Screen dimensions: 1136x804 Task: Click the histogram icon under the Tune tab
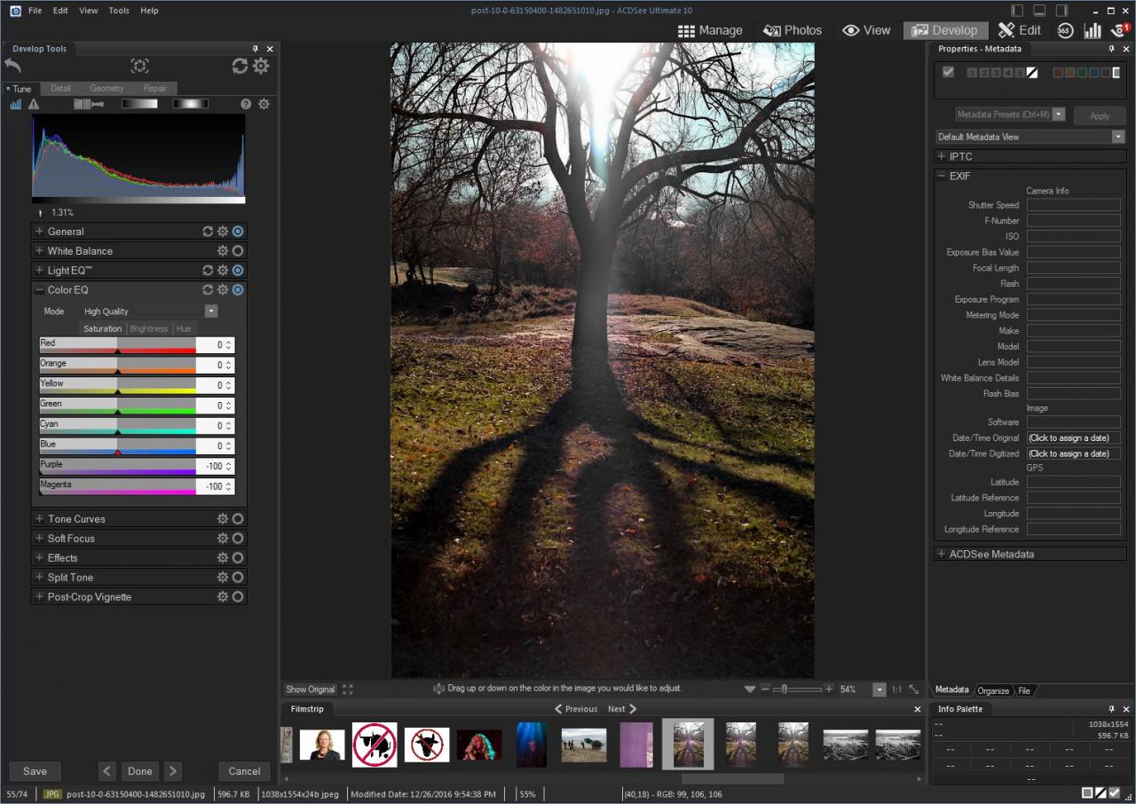(16, 104)
